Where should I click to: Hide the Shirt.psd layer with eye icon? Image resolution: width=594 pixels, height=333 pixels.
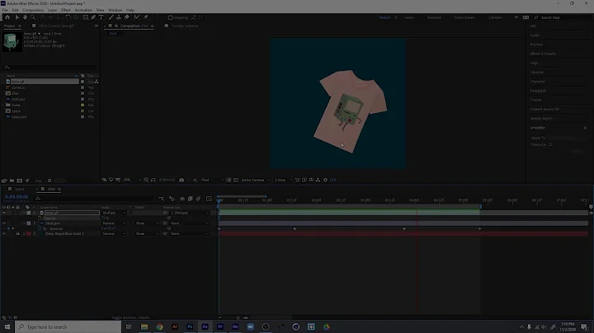[4, 223]
